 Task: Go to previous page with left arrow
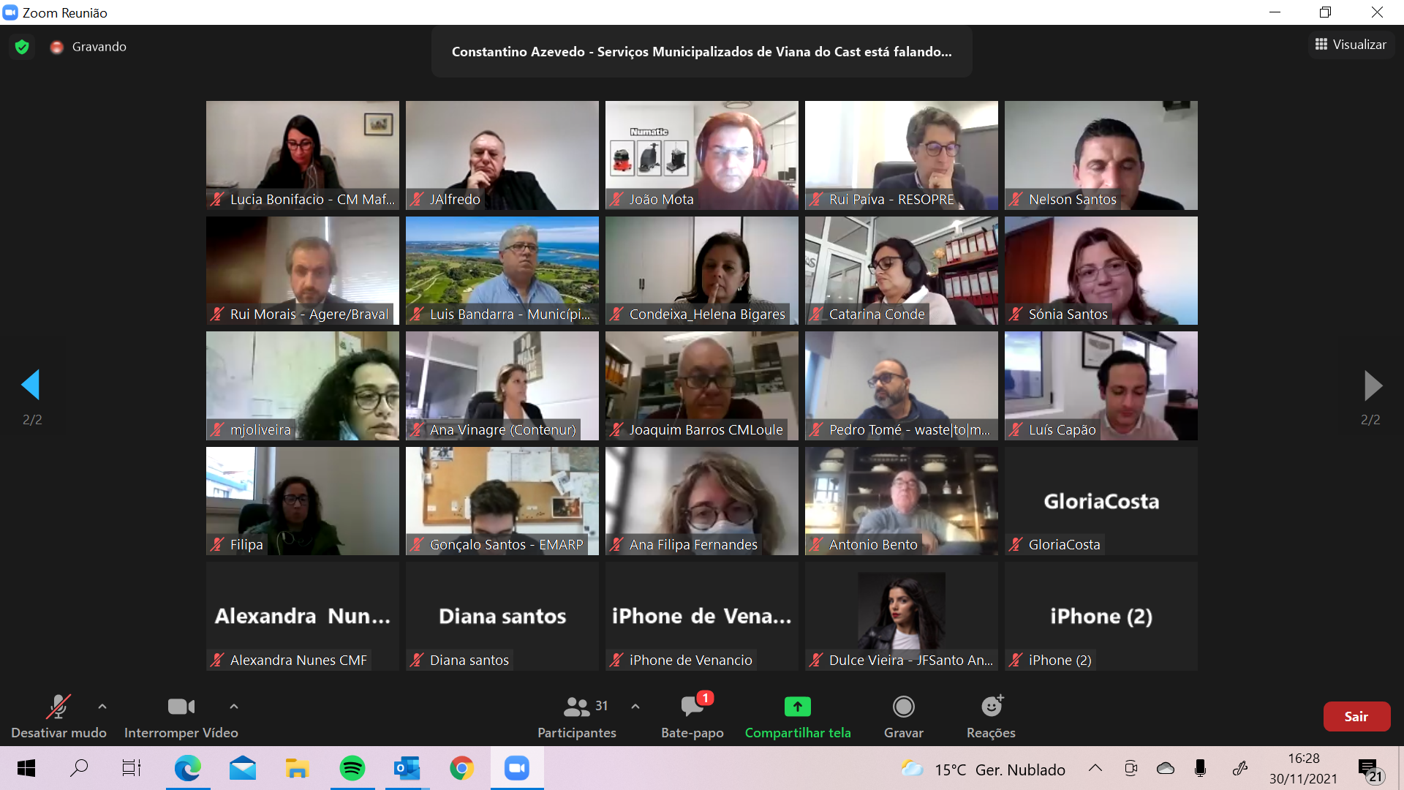pyautogui.click(x=31, y=385)
